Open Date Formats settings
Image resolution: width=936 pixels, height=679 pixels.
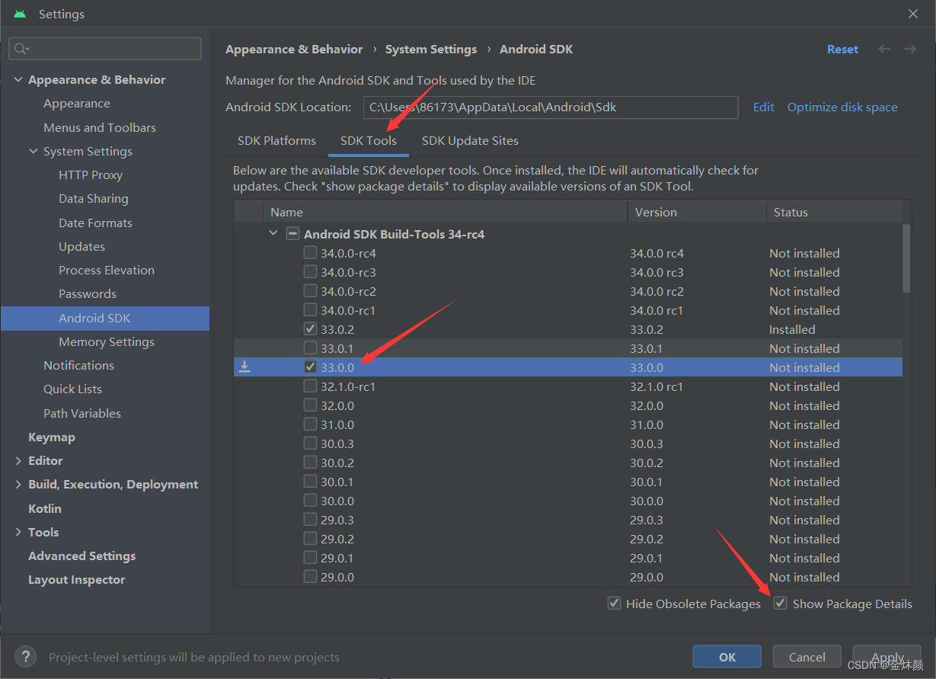(x=95, y=223)
